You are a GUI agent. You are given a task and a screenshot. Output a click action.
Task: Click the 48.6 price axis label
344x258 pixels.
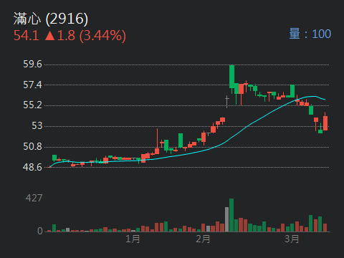(32, 167)
